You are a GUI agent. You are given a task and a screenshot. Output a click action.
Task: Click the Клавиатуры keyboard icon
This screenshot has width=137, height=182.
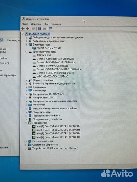coord(30,87)
